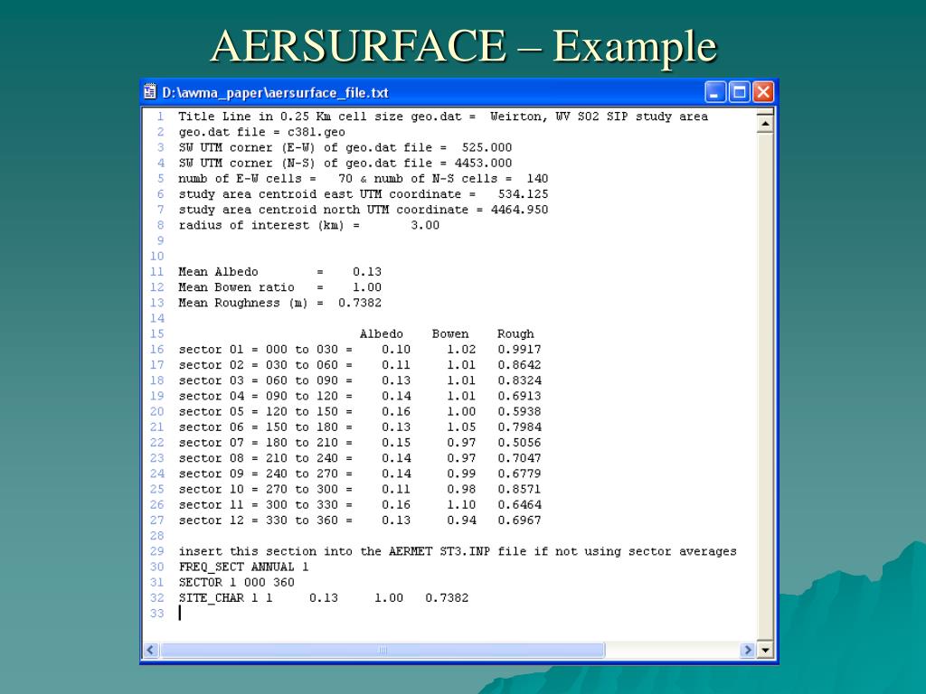
Task: Click the vertical scrollbar down arrow
Action: (765, 651)
